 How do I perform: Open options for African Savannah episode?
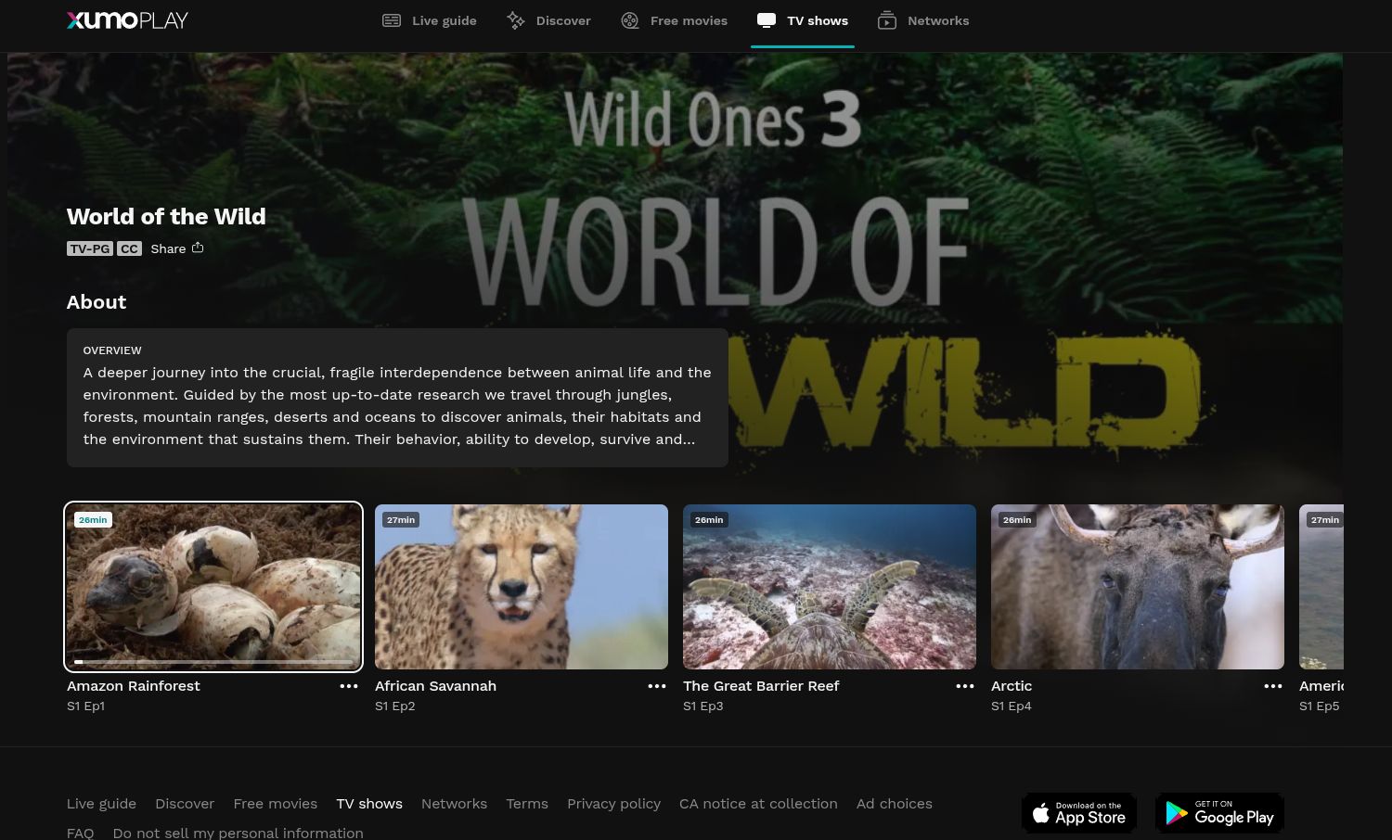(657, 686)
